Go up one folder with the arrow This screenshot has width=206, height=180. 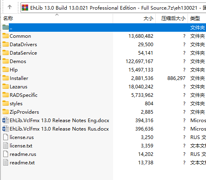pyautogui.click(x=10, y=7)
